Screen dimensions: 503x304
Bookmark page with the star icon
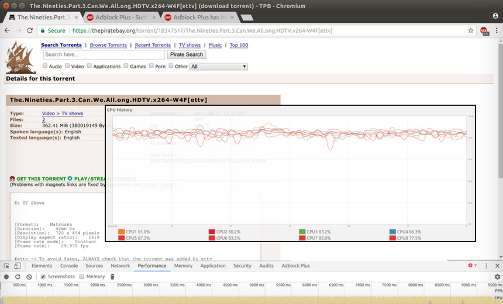tap(471, 30)
